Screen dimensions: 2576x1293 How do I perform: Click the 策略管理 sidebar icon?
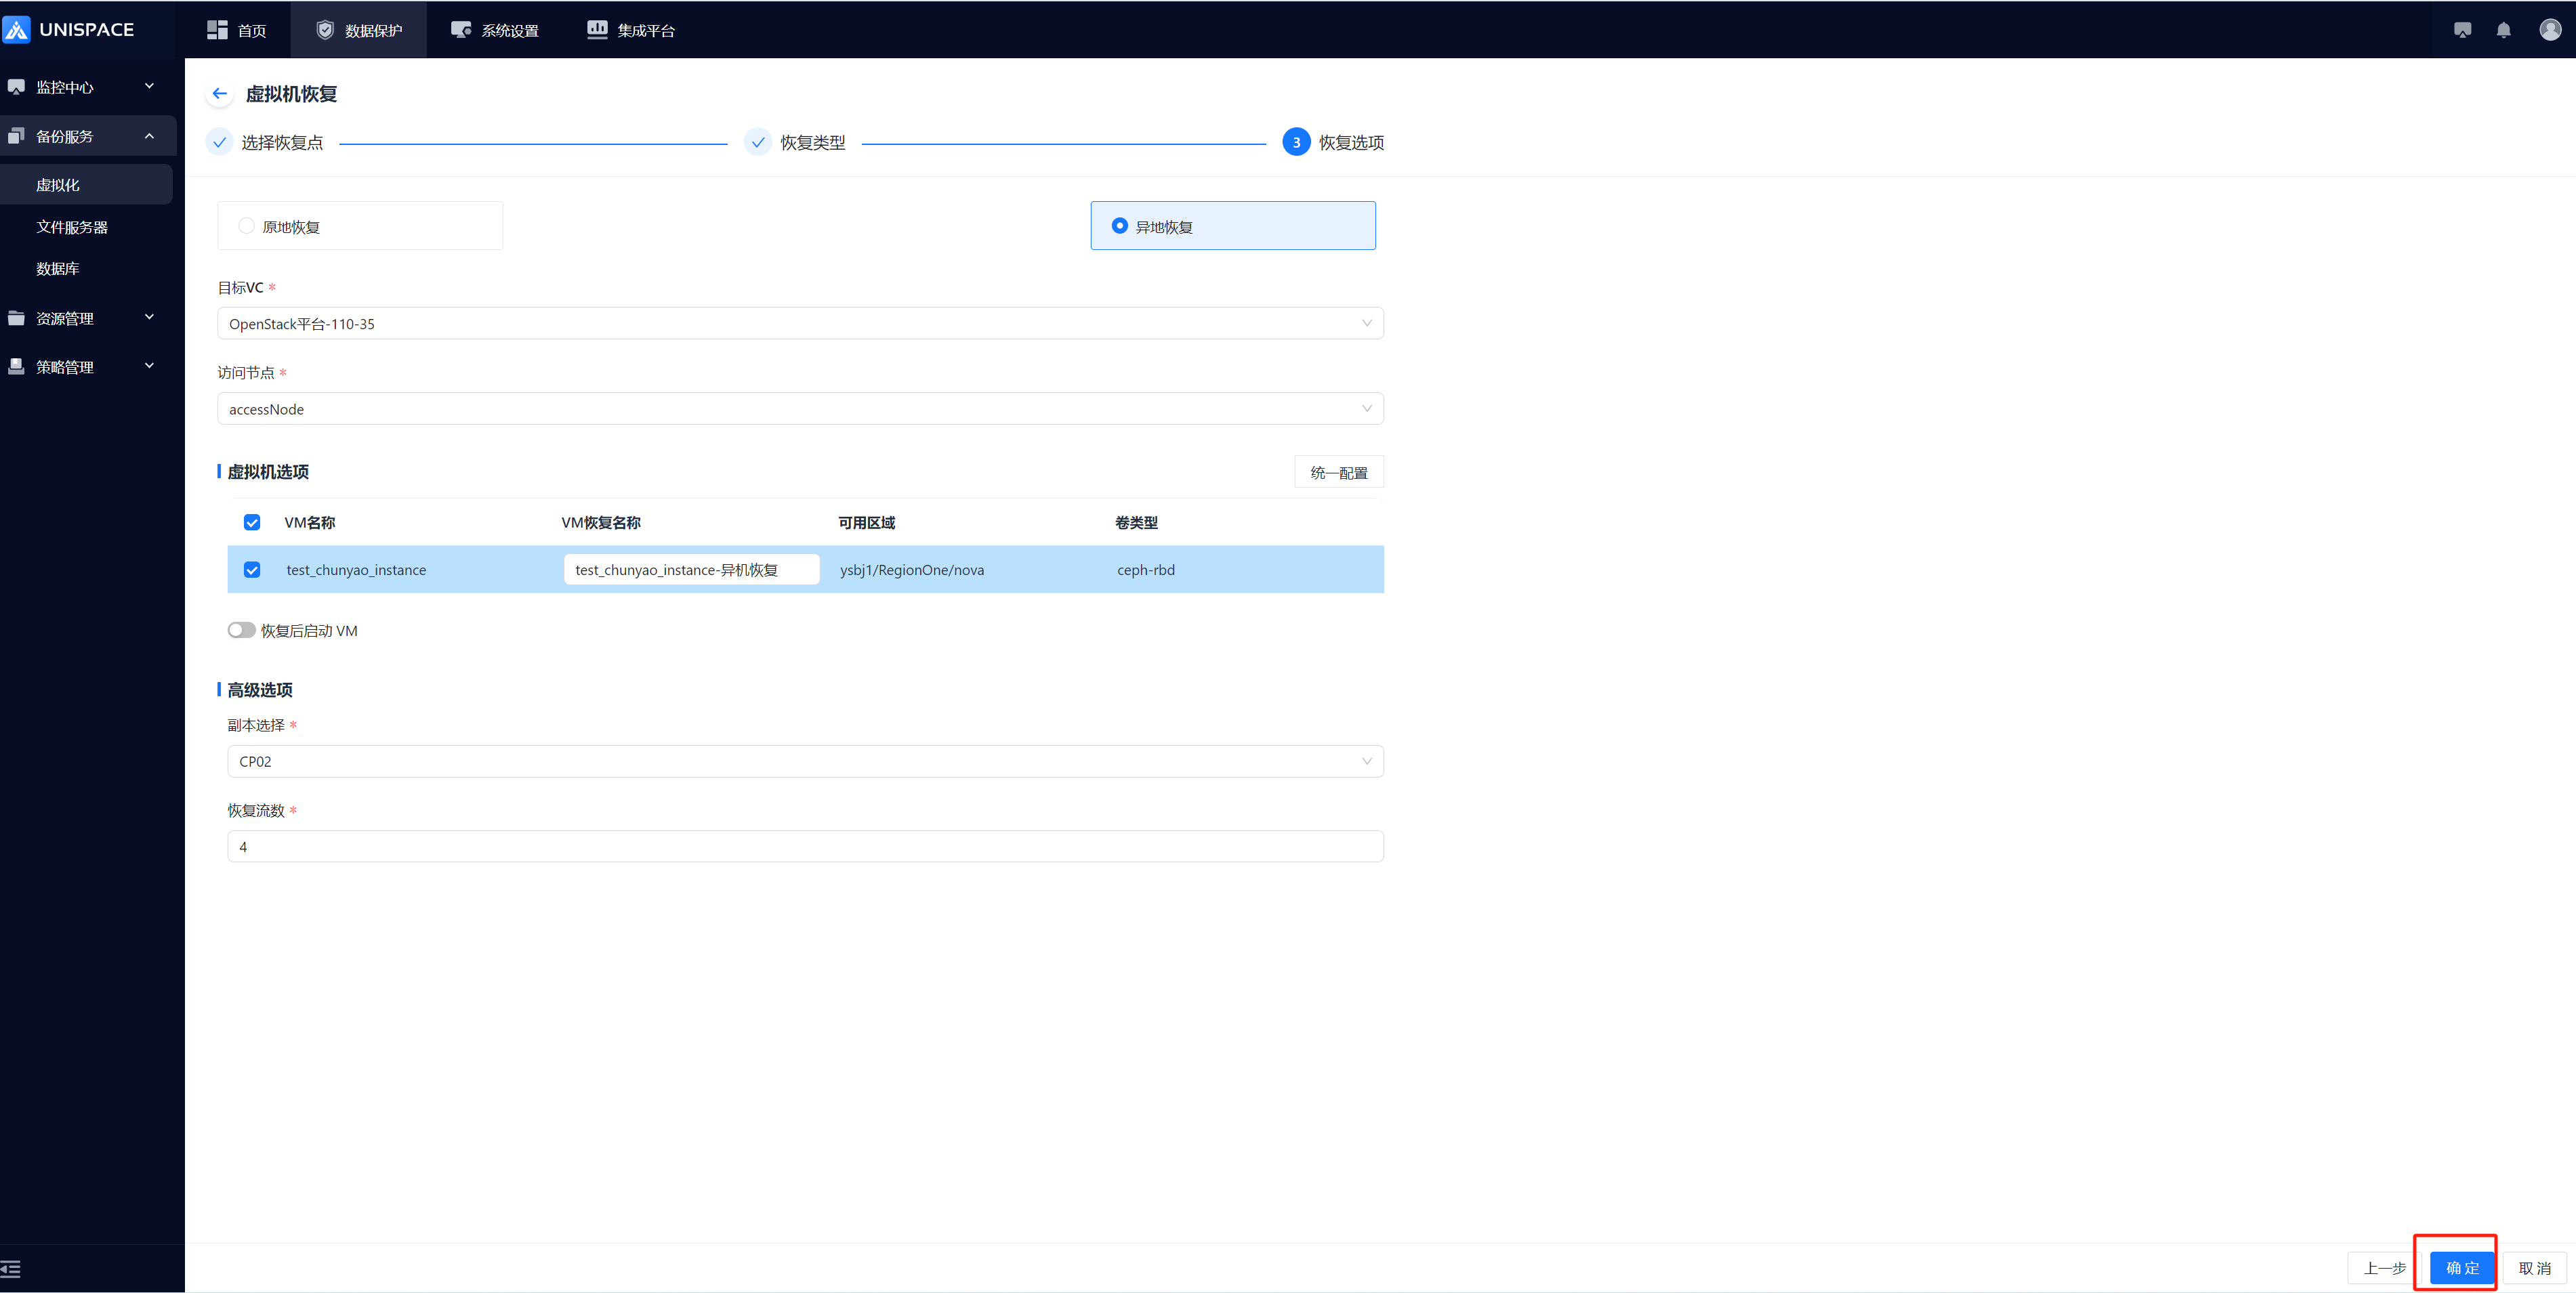click(x=16, y=366)
